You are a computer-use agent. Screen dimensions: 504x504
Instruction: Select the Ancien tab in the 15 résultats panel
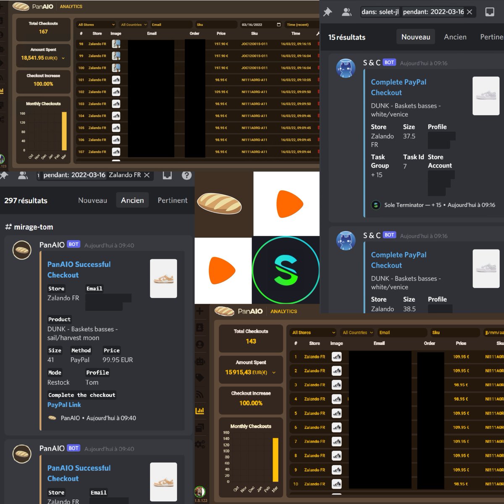(x=455, y=37)
